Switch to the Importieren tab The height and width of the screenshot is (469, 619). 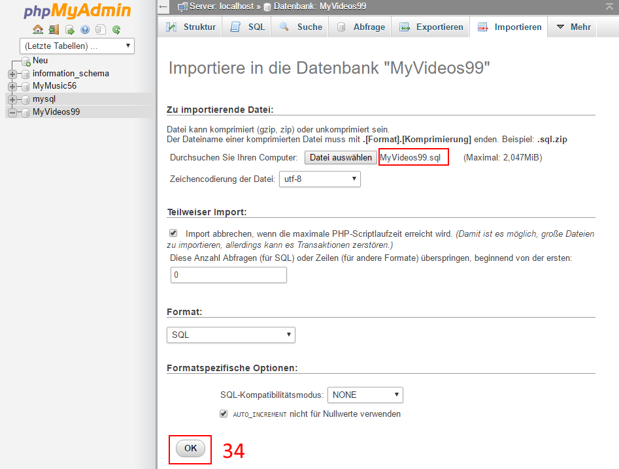tap(509, 27)
